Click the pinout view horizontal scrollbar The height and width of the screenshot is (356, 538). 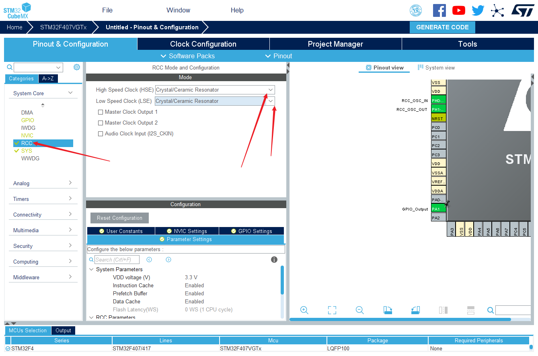[x=400, y=319]
